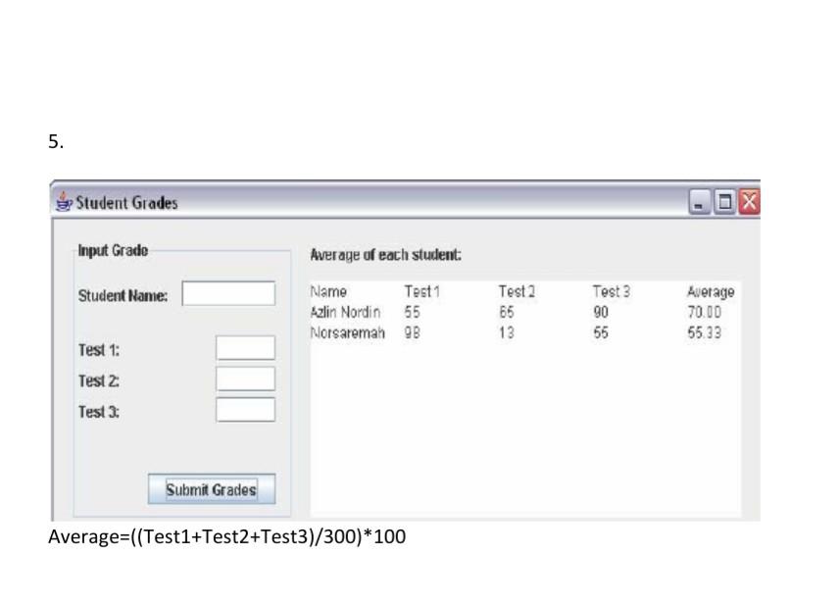838x606 pixels.
Task: Click the minimize button on the title bar
Action: (x=699, y=203)
